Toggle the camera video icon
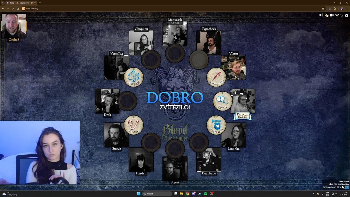350x197 pixels. pos(332,15)
